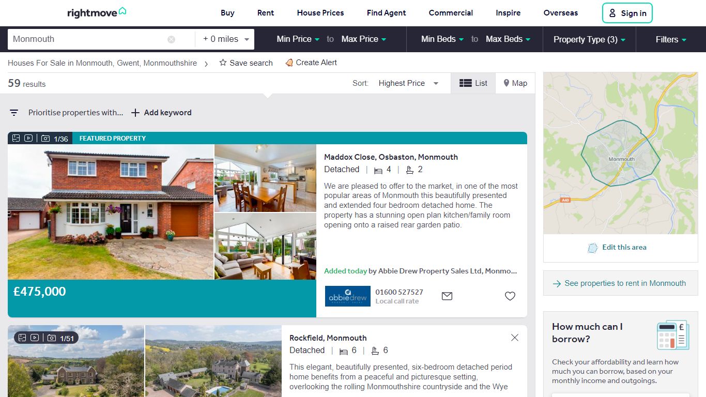Open Rockfield aerial estate photo
The width and height of the screenshot is (706, 397).
pos(213,361)
